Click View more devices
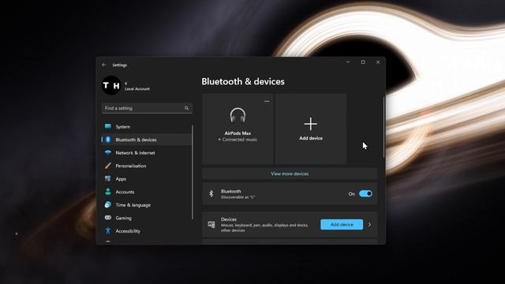Screen dimensions: 505x284 pos(290,174)
